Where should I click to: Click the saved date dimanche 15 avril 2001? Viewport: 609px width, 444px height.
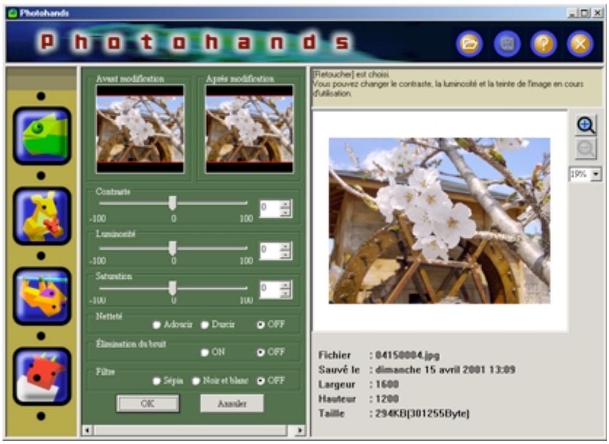(x=430, y=369)
